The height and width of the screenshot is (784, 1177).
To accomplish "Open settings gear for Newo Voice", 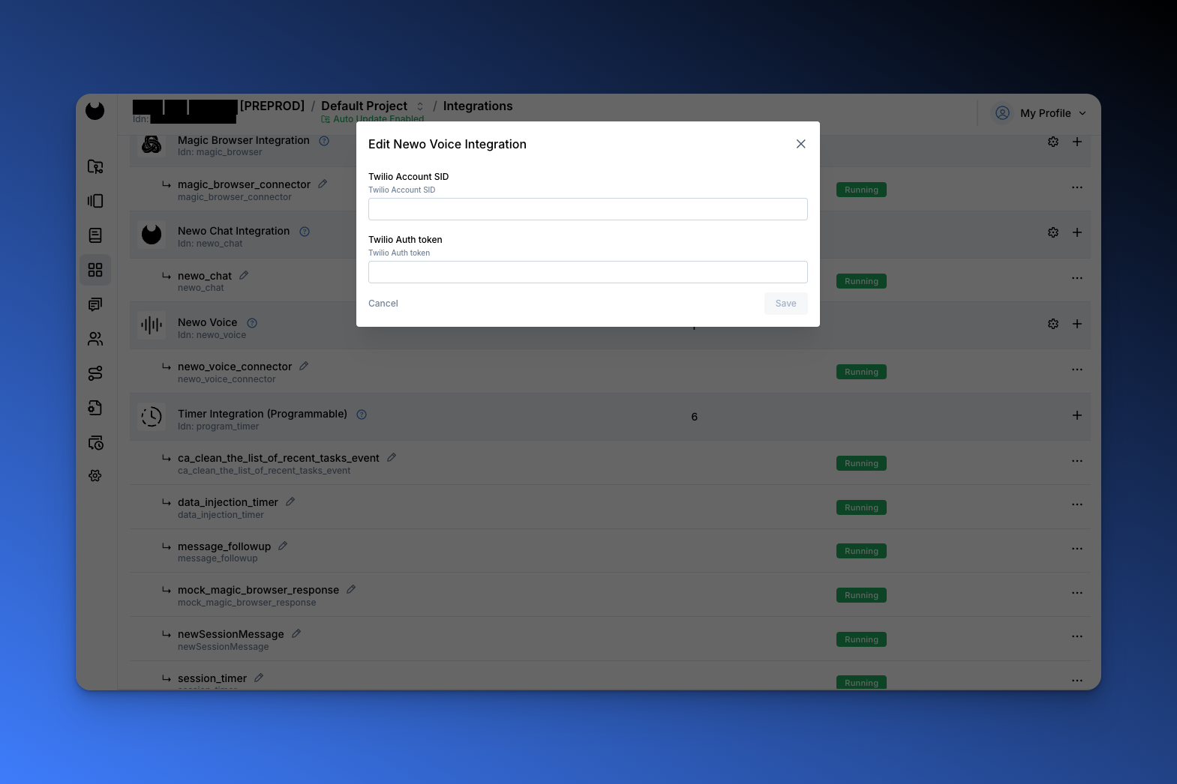I will 1053,324.
